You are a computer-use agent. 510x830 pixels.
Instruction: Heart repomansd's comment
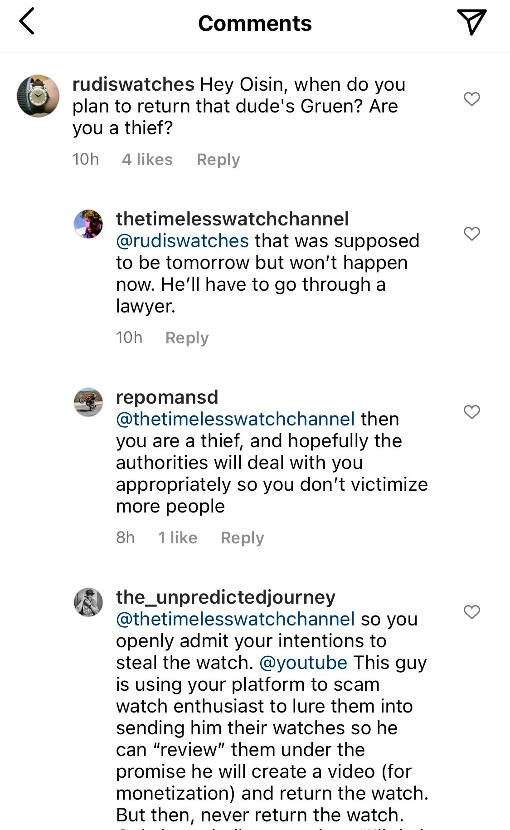click(471, 411)
